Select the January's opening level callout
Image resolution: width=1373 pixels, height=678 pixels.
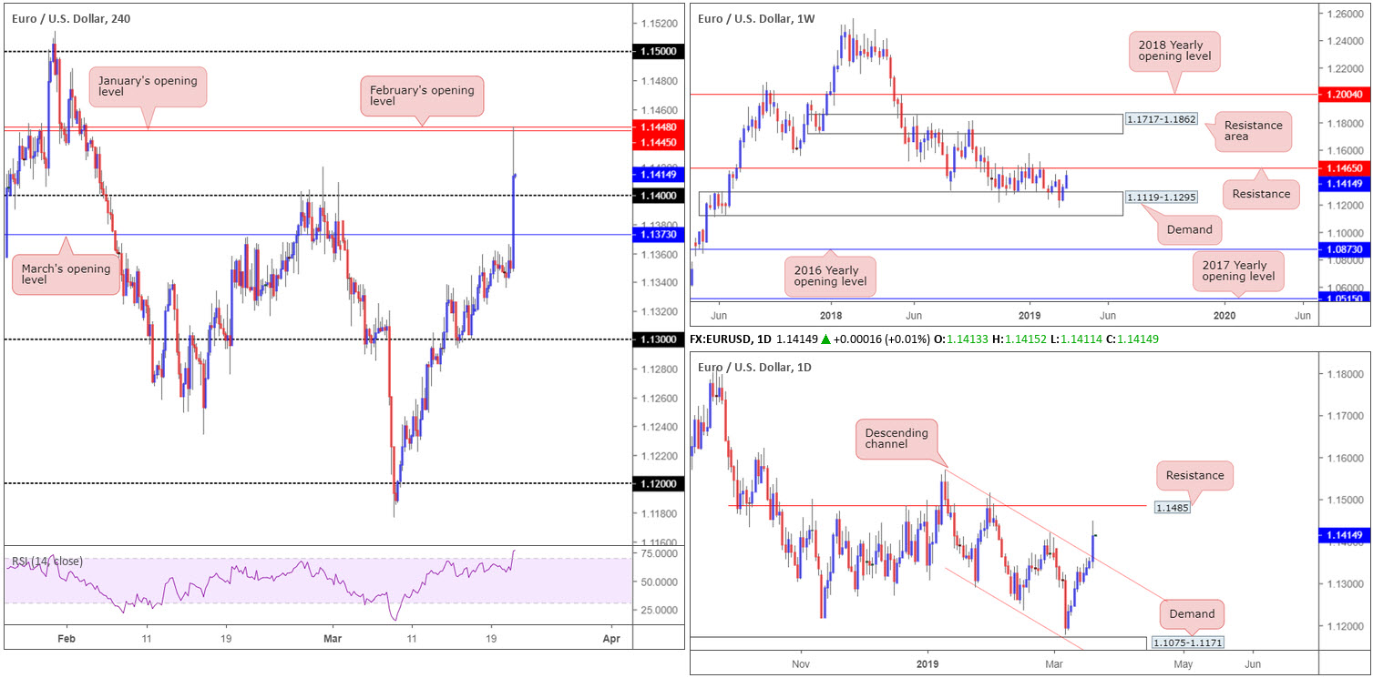click(x=148, y=87)
